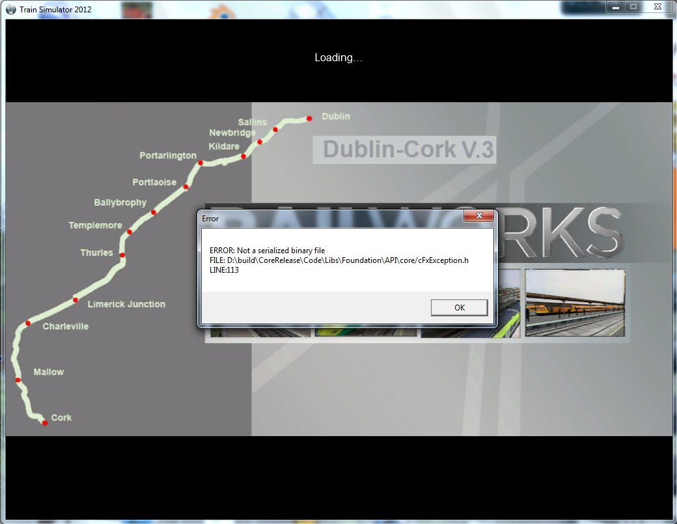
Task: Click the LINE:113 text in the dialog
Action: point(224,270)
